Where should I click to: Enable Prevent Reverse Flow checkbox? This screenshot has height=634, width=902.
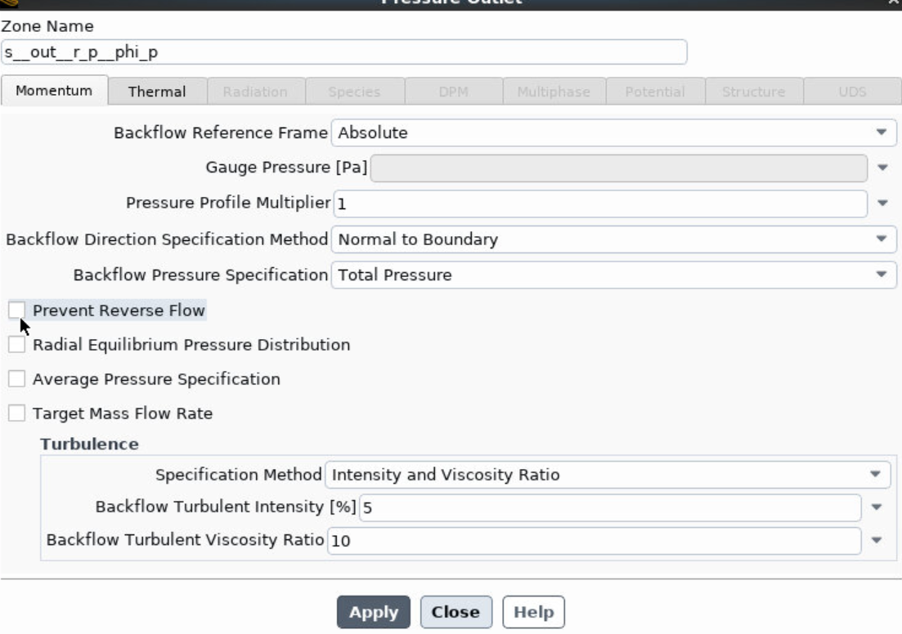coord(16,310)
